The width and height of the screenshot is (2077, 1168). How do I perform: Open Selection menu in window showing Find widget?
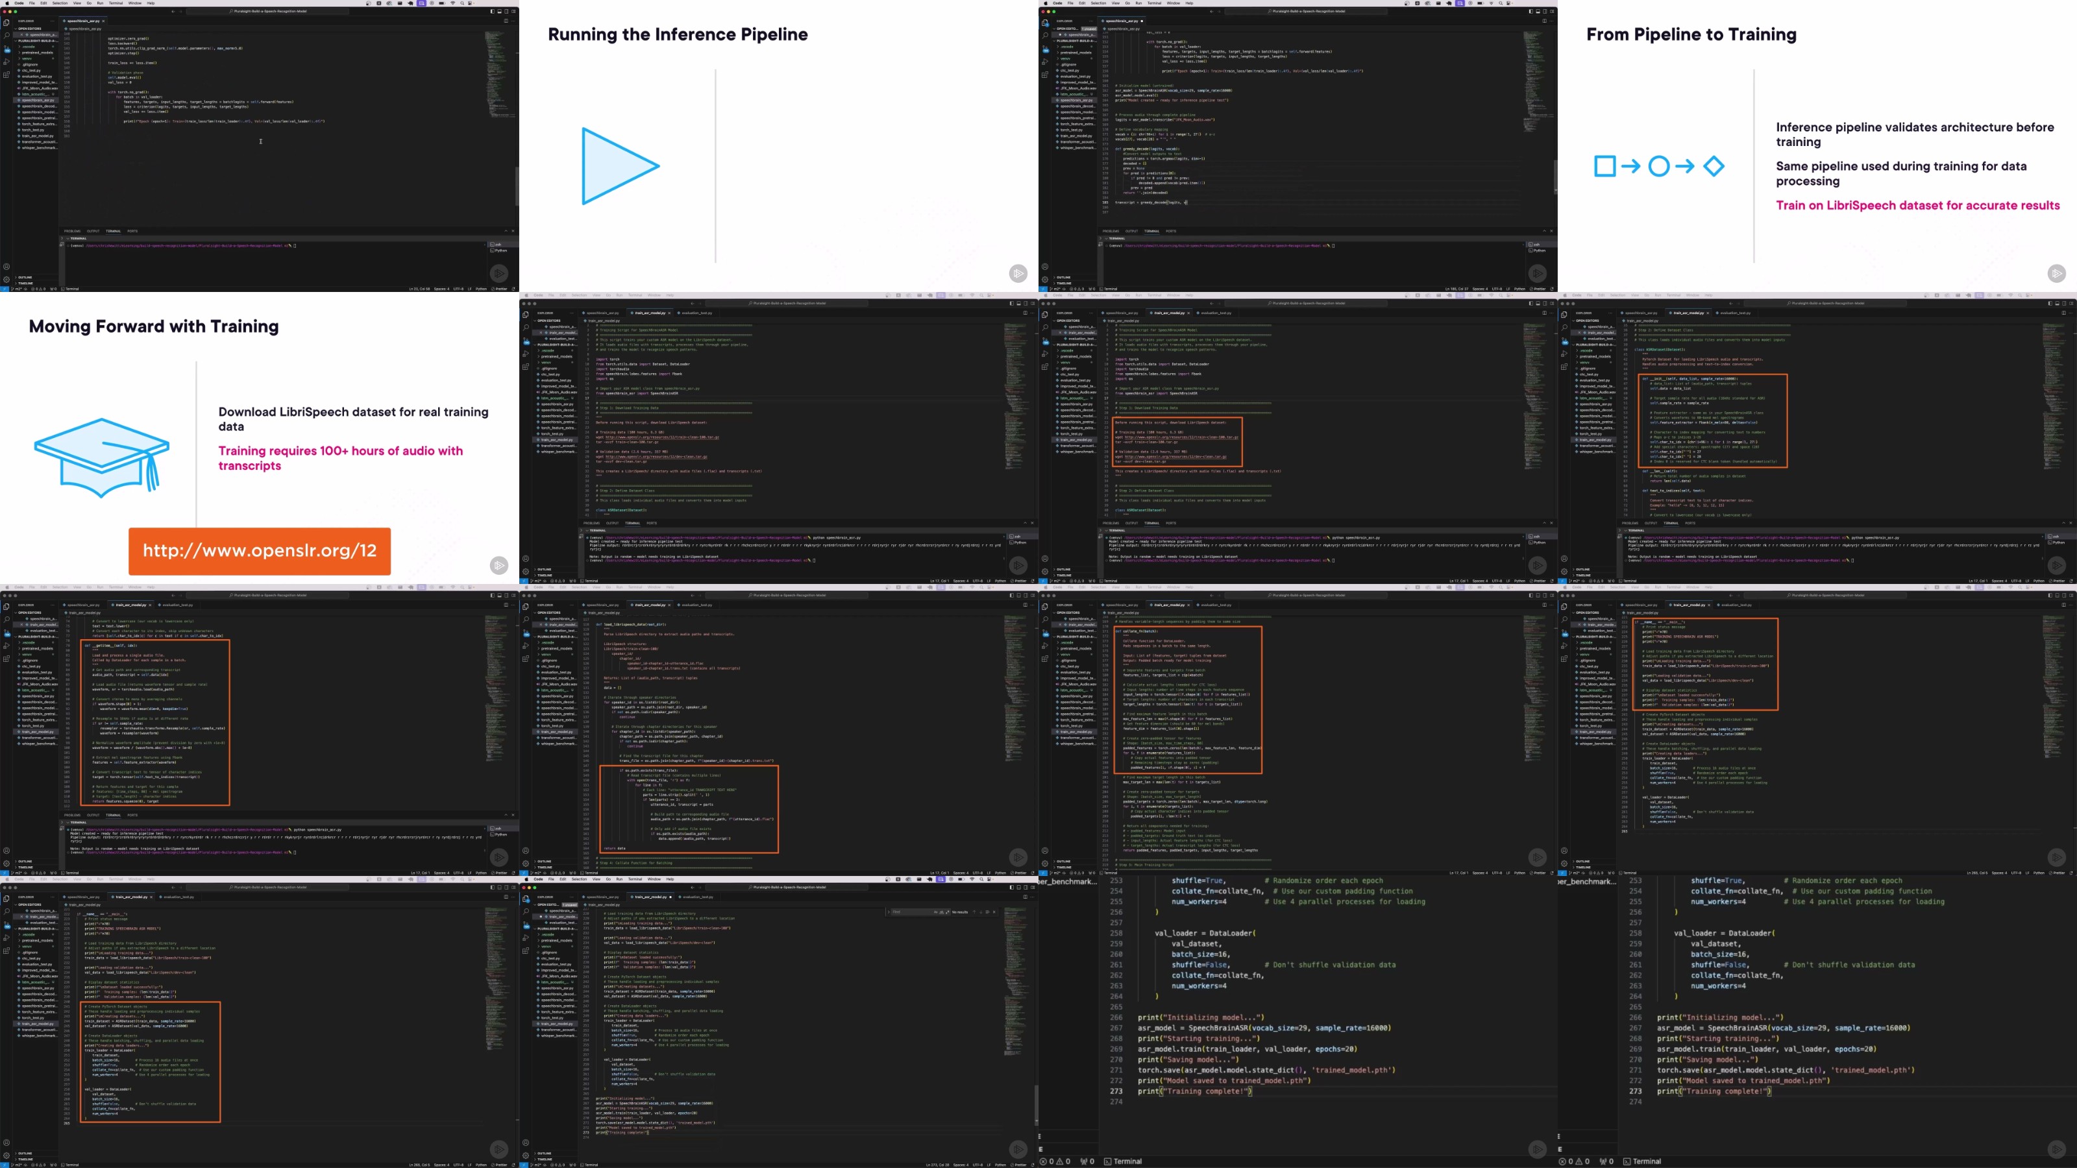click(579, 879)
